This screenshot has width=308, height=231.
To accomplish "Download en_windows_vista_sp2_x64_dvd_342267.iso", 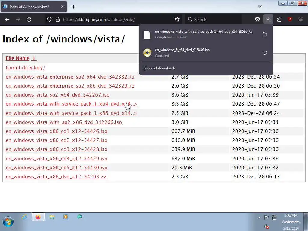I will coord(57,95).
